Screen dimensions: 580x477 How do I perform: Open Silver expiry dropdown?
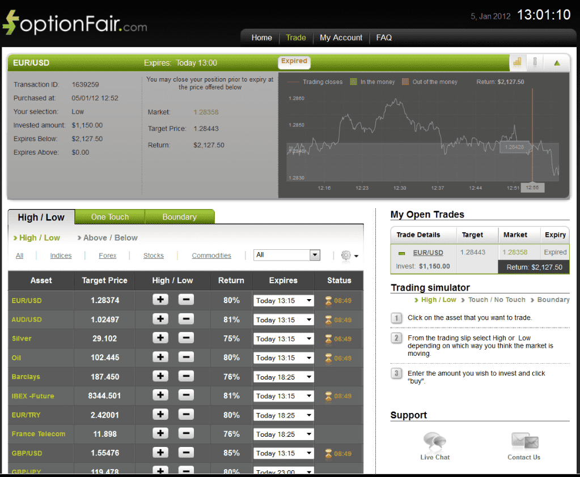click(283, 339)
